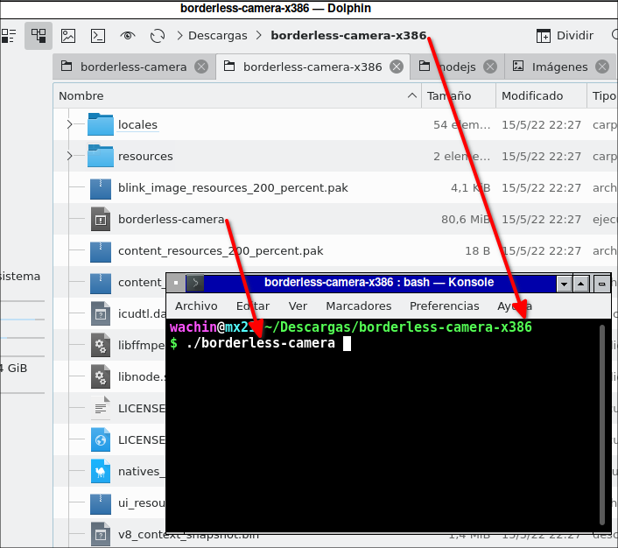This screenshot has height=548, width=618.
Task: Select the borderless-camera executable file
Action: point(171,219)
